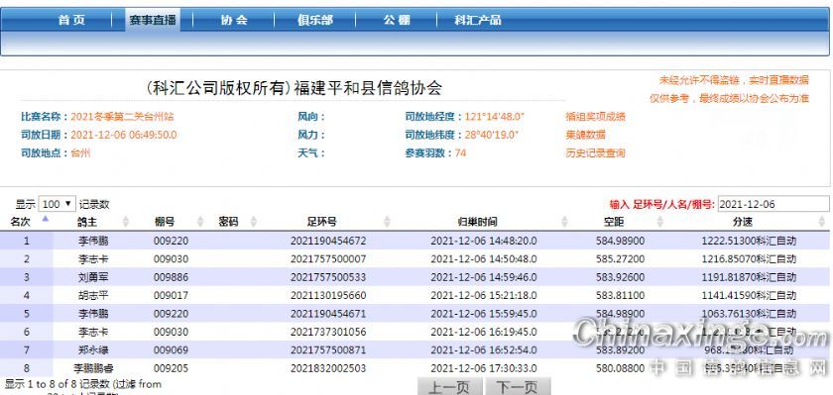Open the 历史记录查询 link
The height and width of the screenshot is (395, 833).
point(596,153)
